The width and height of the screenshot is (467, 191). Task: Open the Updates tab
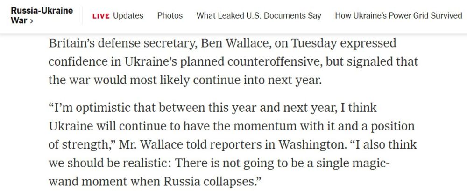tap(128, 16)
